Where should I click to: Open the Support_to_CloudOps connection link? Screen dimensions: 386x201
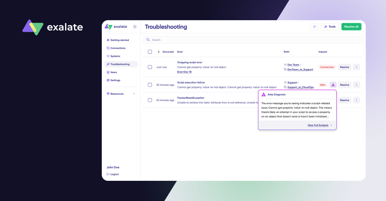tap(300, 87)
